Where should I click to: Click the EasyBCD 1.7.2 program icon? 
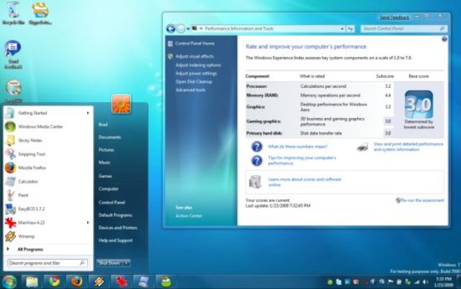[10, 209]
